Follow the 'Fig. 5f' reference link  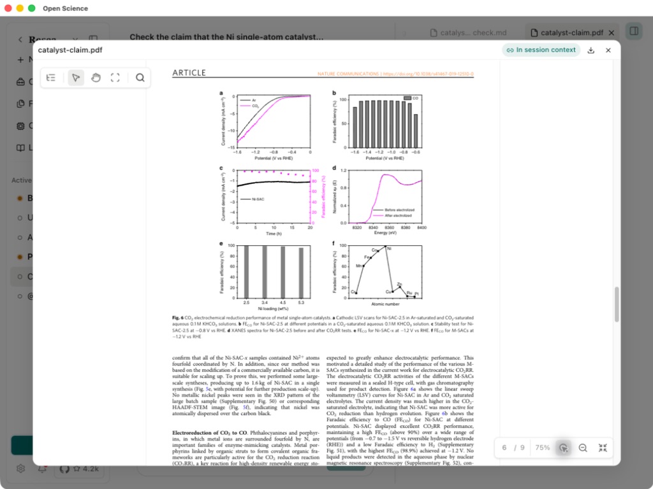243,407
